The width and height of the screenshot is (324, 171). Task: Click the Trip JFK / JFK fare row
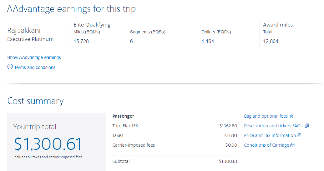pyautogui.click(x=175, y=126)
